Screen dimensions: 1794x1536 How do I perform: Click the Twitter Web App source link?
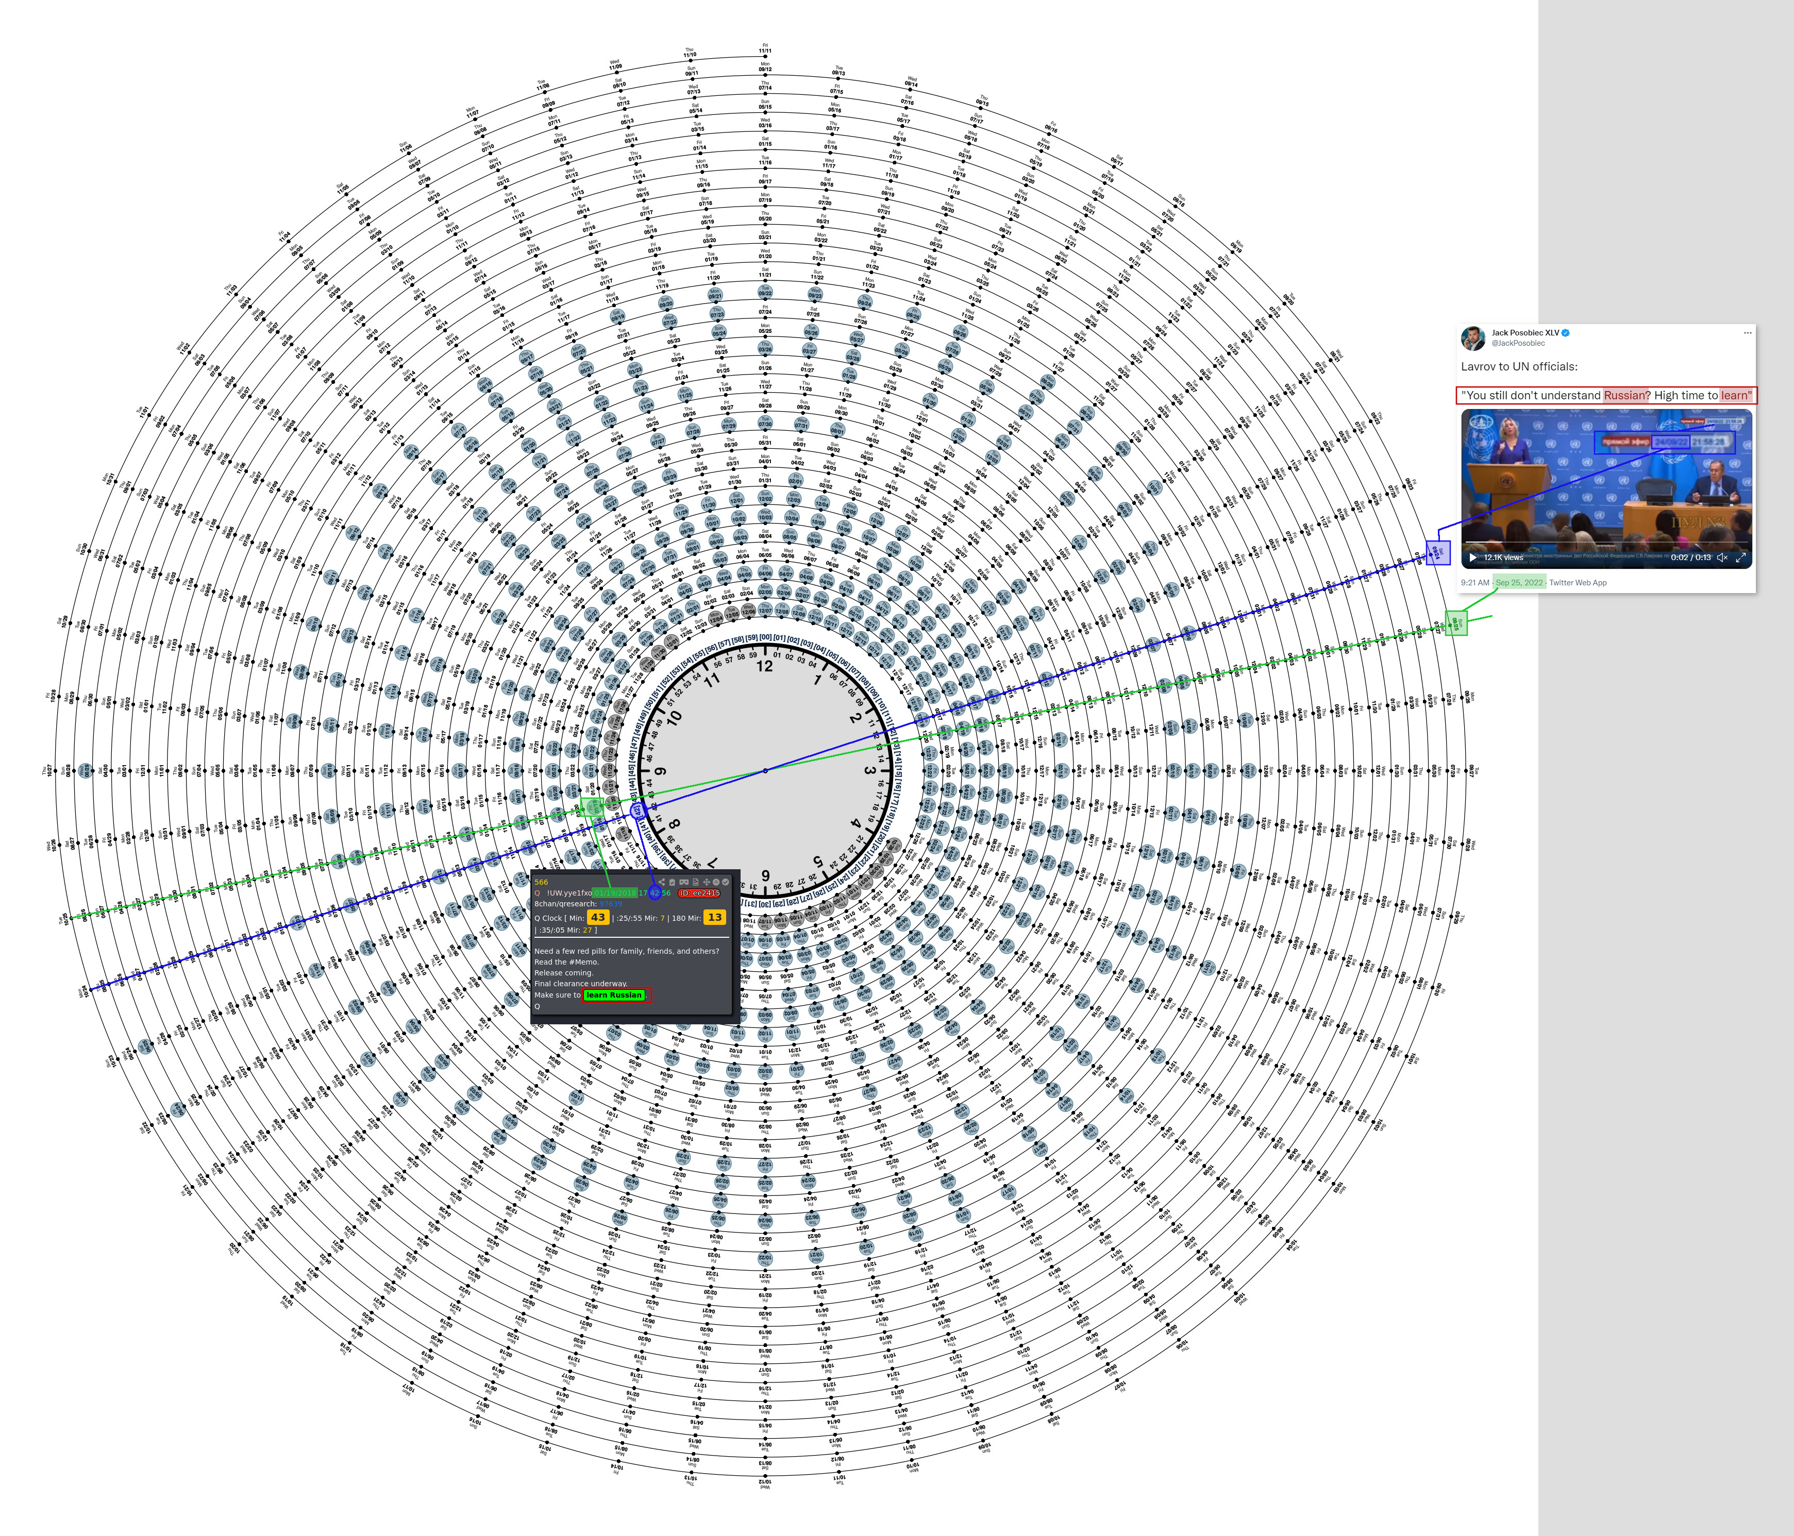[1579, 583]
